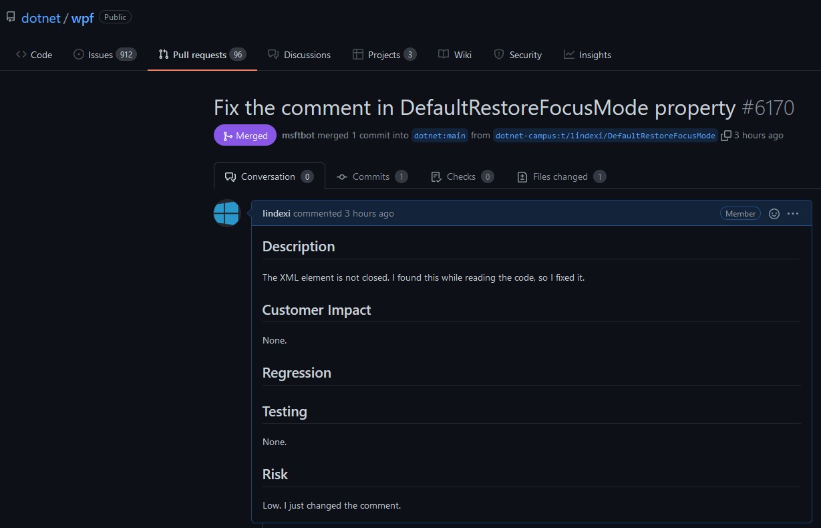Open the emoji reaction picker
The width and height of the screenshot is (821, 528).
tap(774, 214)
